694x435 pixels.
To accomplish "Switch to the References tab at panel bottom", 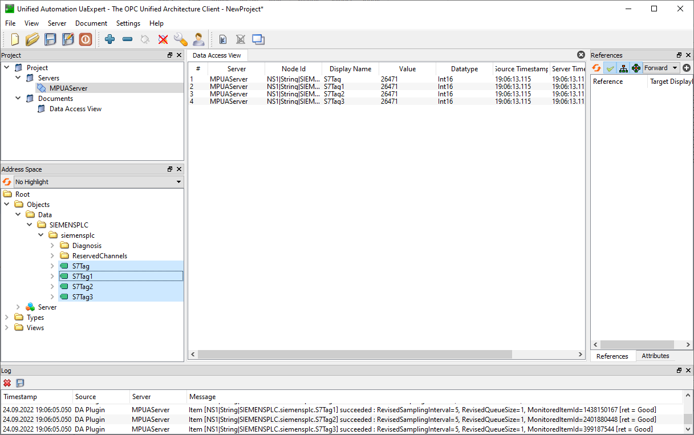I will (x=612, y=356).
